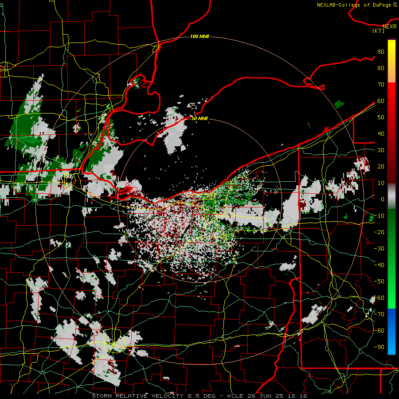Select the bright red band near 60 kt
The width and height of the screenshot is (399, 399).
click(391, 101)
